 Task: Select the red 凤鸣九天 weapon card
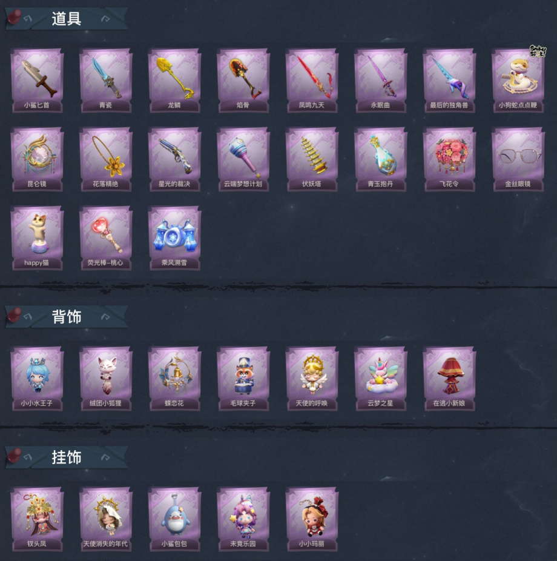coord(312,81)
